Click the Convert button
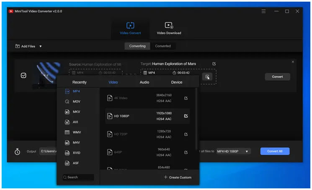312x190 pixels. (277, 77)
